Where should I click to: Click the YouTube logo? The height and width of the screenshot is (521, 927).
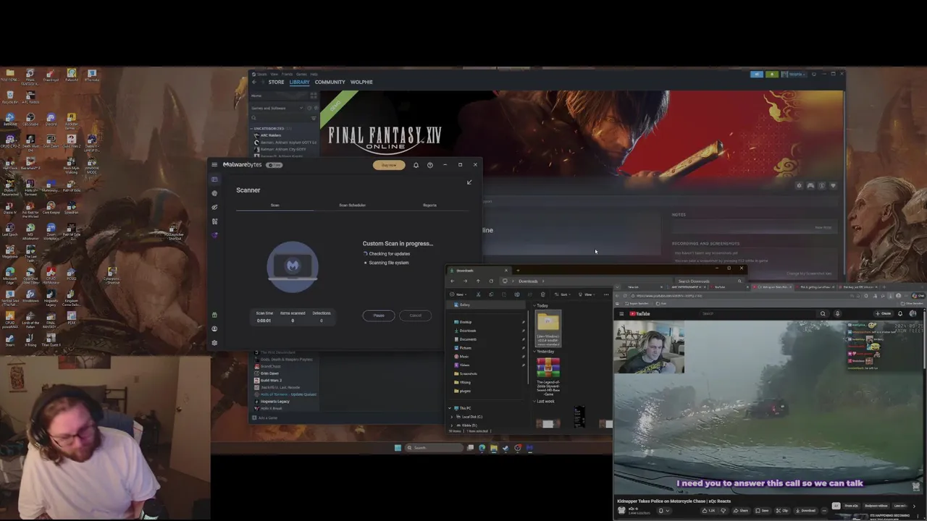tap(639, 314)
